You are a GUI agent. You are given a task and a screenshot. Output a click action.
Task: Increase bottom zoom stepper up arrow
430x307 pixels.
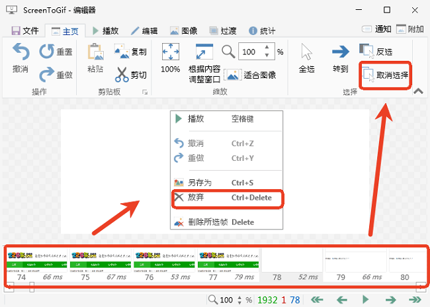pyautogui.click(x=239, y=297)
